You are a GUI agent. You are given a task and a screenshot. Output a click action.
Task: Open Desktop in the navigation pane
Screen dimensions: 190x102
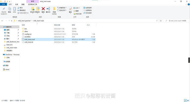tap(8, 30)
